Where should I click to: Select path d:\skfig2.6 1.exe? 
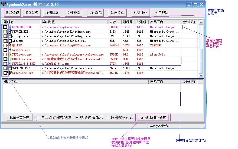(x=56, y=64)
